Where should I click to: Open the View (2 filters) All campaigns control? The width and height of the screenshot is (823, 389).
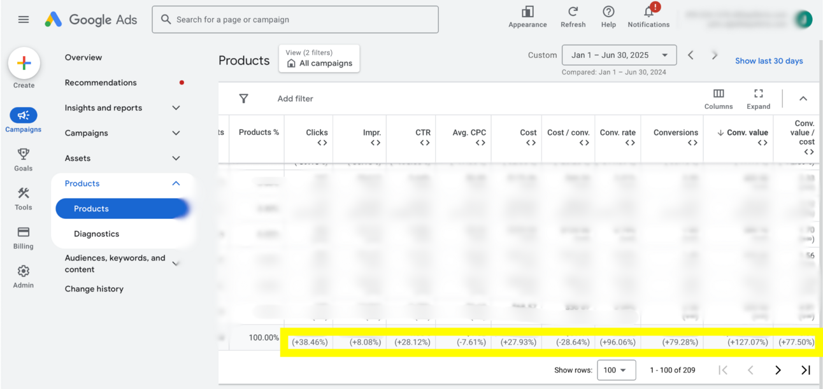[x=318, y=58]
